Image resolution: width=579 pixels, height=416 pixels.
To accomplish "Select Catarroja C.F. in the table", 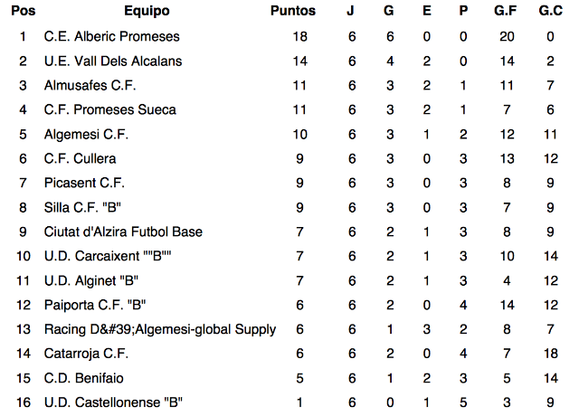I will 84,354.
